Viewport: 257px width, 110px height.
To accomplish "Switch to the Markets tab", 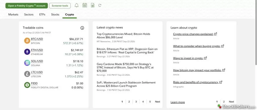I will pos(13,14).
